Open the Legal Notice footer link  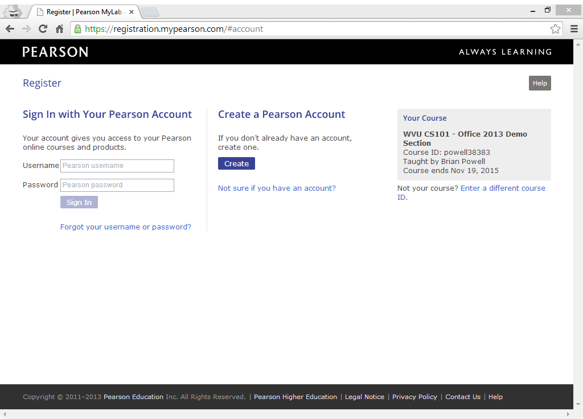(x=365, y=397)
